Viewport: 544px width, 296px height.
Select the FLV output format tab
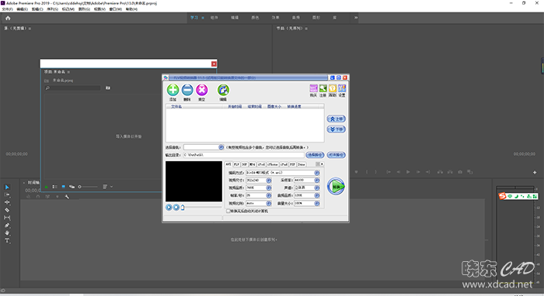tap(236, 164)
